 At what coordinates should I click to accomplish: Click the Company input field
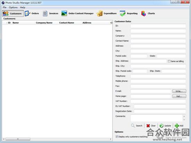158,36
